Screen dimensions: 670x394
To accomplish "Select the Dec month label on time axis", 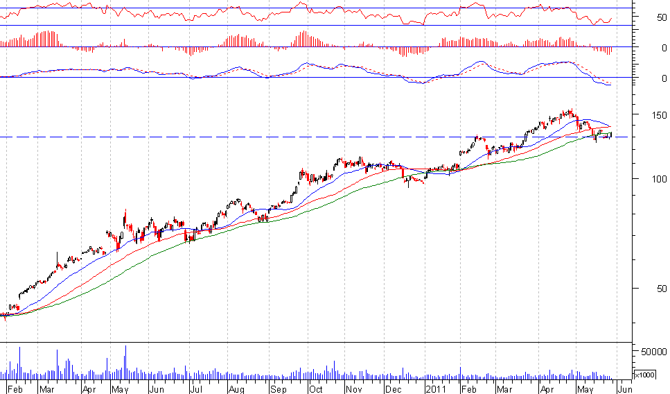I will click(x=393, y=389).
